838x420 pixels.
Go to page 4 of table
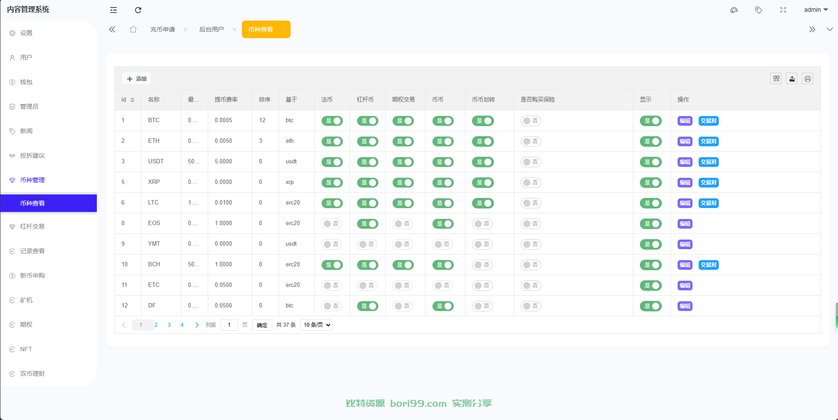(x=182, y=325)
